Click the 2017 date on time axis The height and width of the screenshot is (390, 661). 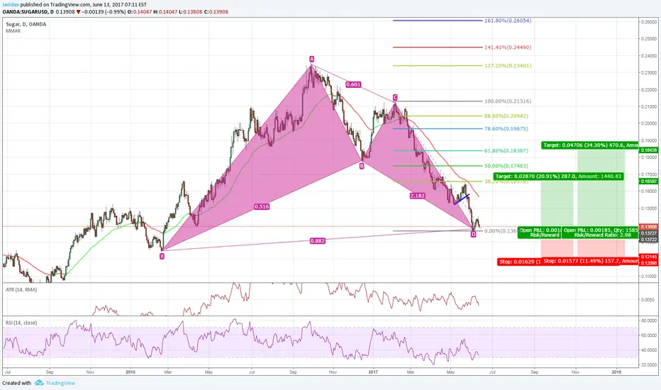[x=373, y=372]
